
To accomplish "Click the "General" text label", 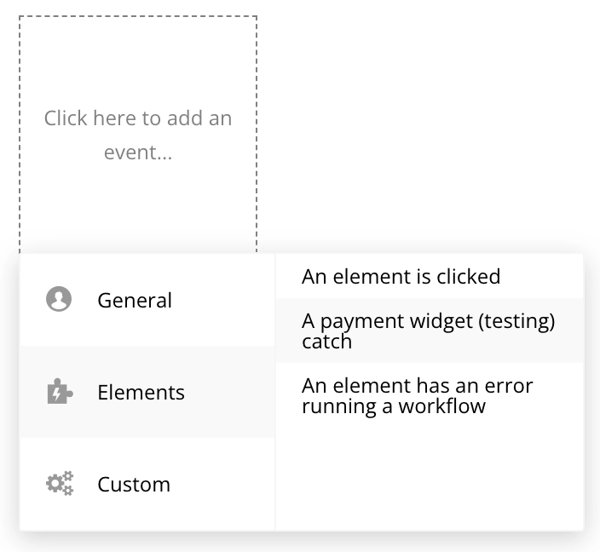I will [x=135, y=301].
